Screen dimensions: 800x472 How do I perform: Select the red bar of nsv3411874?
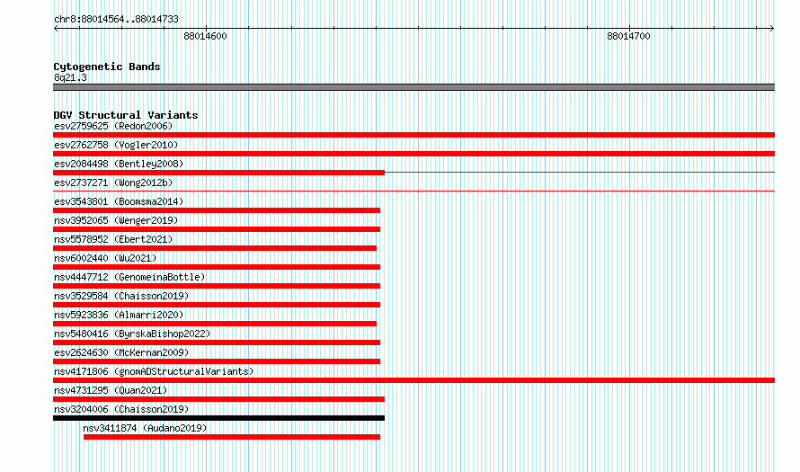tap(232, 437)
